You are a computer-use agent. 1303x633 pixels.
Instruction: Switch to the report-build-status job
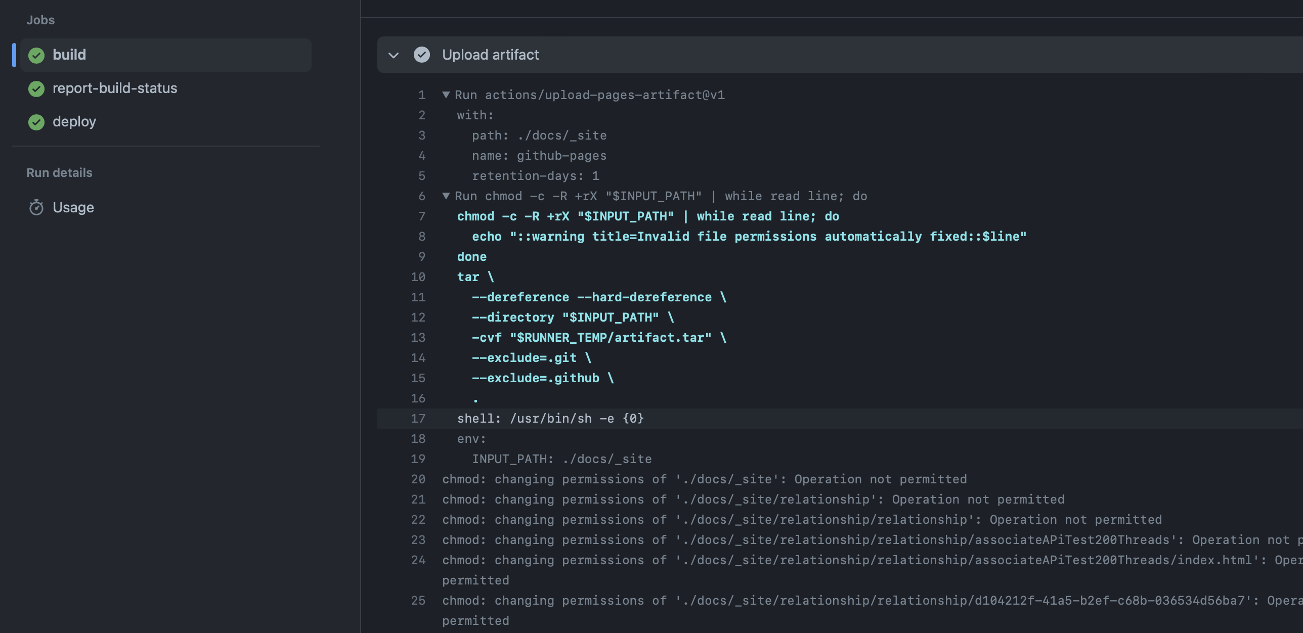pyautogui.click(x=115, y=88)
